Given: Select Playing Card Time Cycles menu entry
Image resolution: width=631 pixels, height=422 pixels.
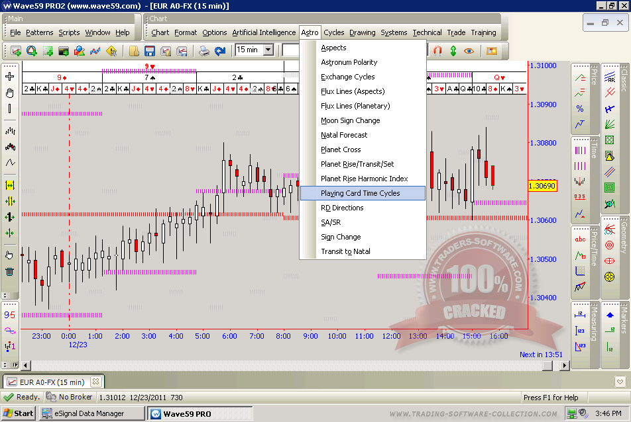Looking at the screenshot, I should [x=362, y=193].
